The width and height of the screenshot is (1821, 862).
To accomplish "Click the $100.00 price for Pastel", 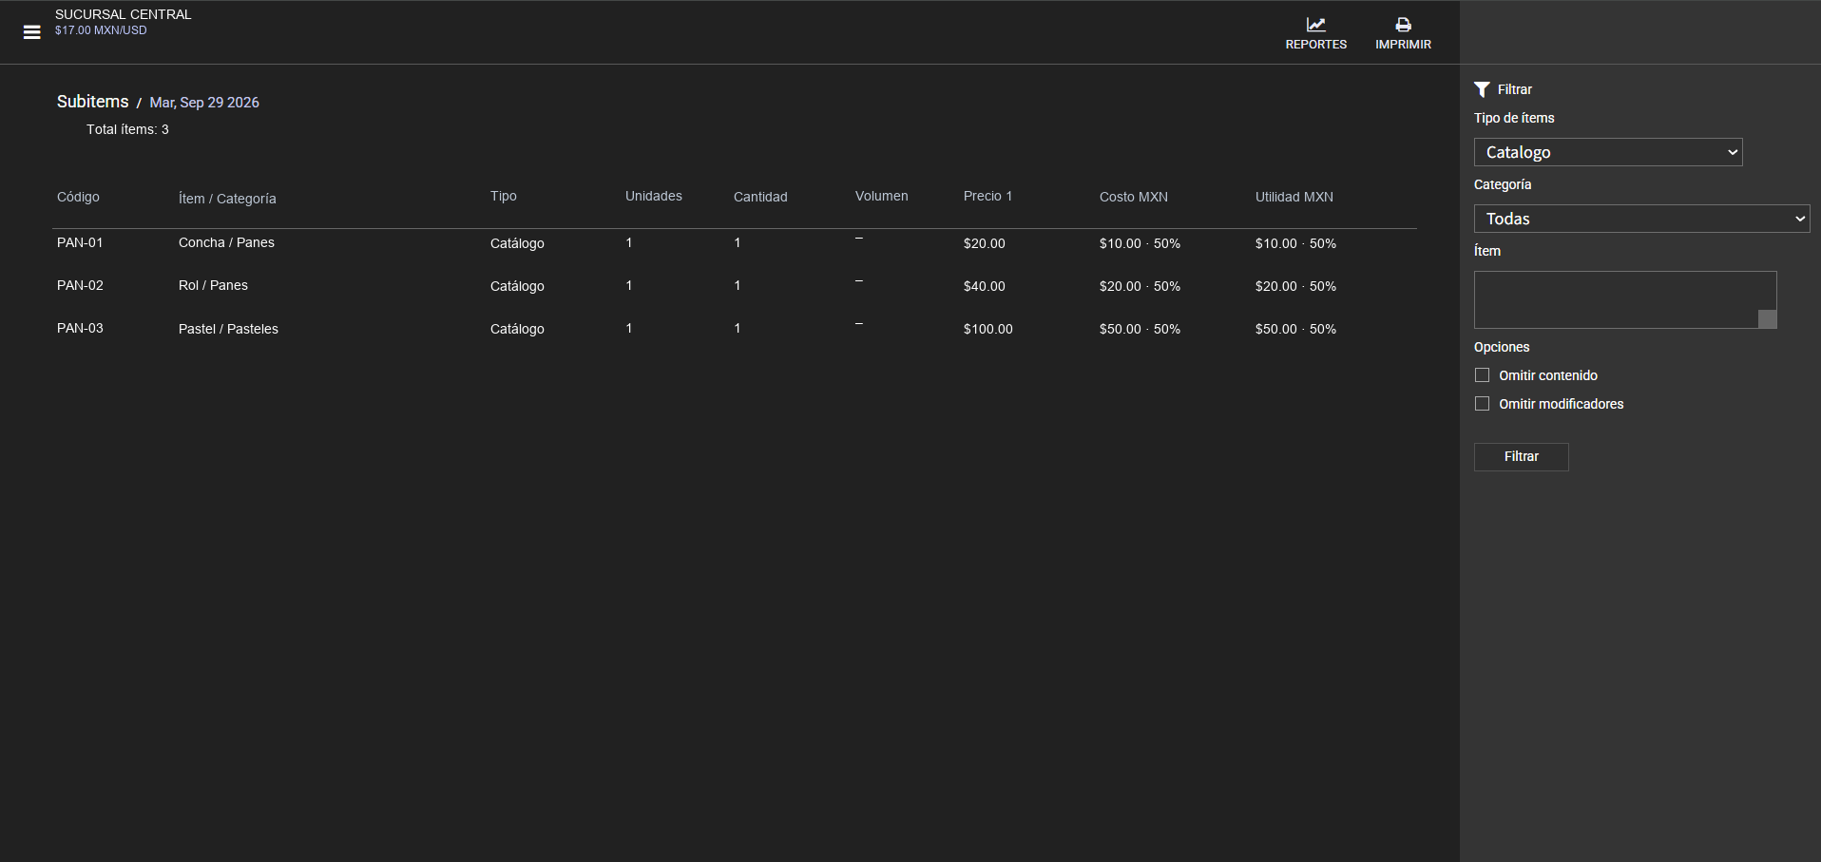I will click(x=988, y=329).
